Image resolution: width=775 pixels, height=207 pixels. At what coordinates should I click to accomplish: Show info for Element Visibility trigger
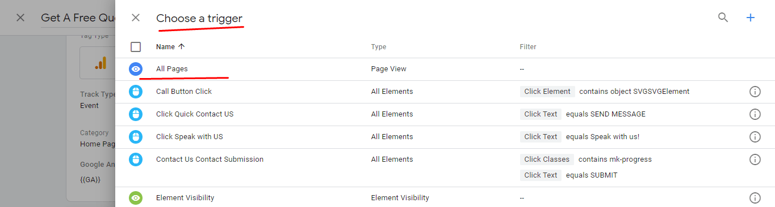tap(755, 198)
